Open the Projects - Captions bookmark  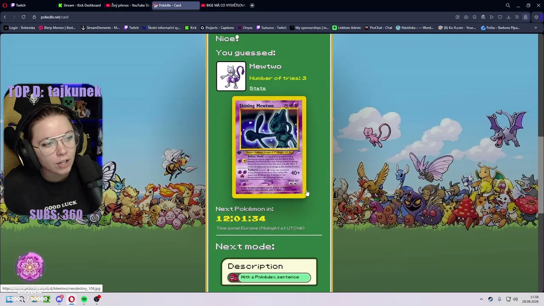coord(217,28)
